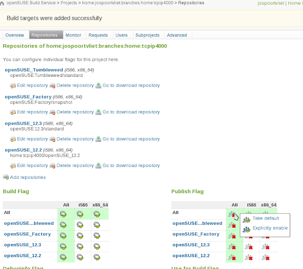
Task: Toggle Build flag openSUSE_12.2 All column
Action: click(x=63, y=257)
